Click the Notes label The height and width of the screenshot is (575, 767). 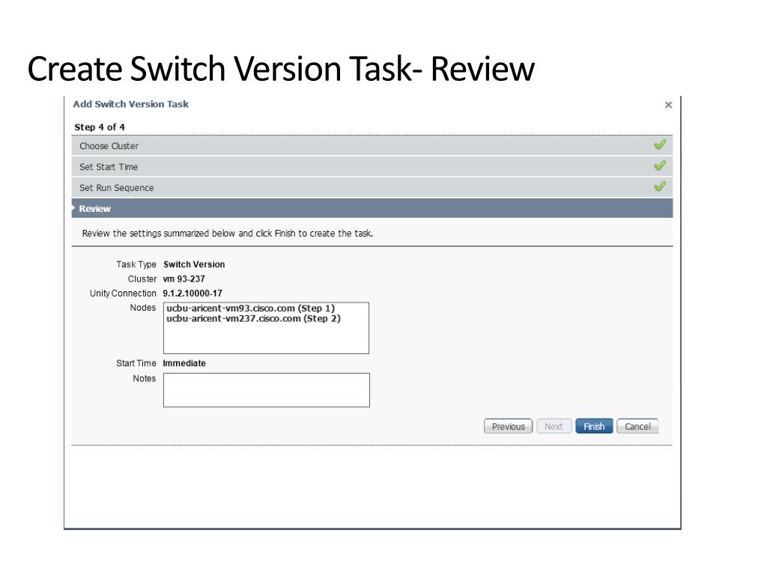(145, 378)
